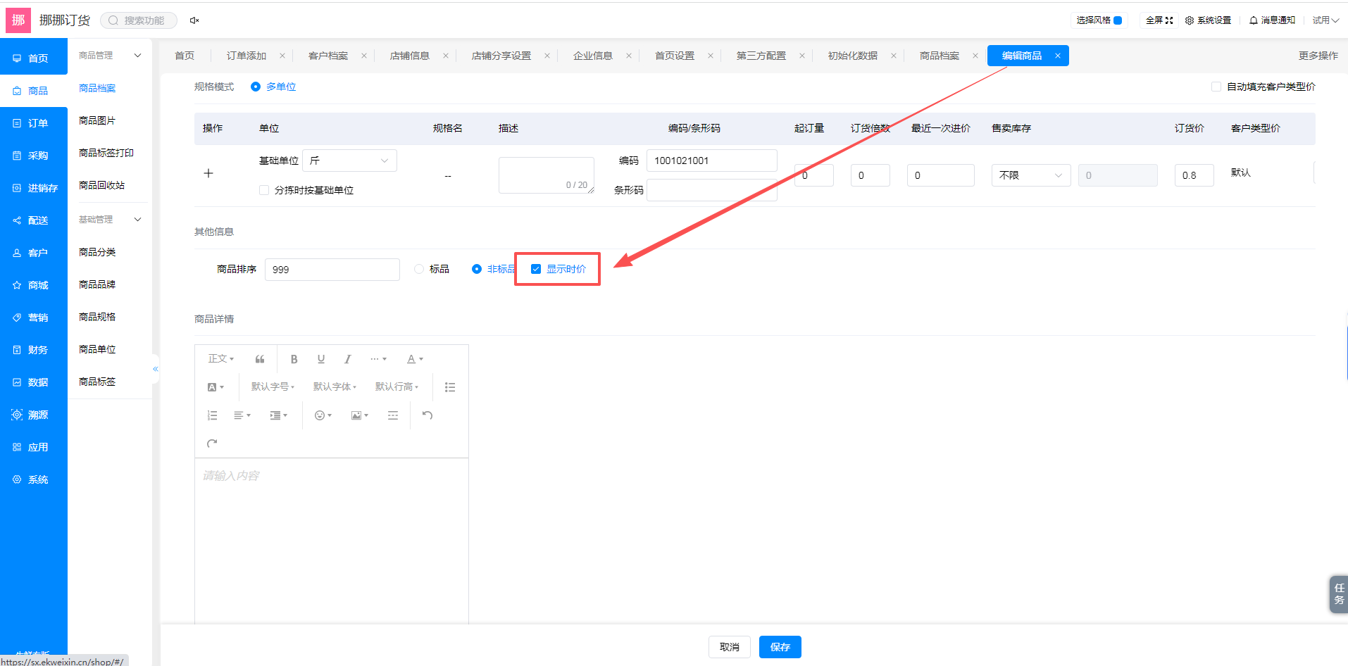
Task: Open the 售卖库存 不限 dropdown
Action: 1031,175
